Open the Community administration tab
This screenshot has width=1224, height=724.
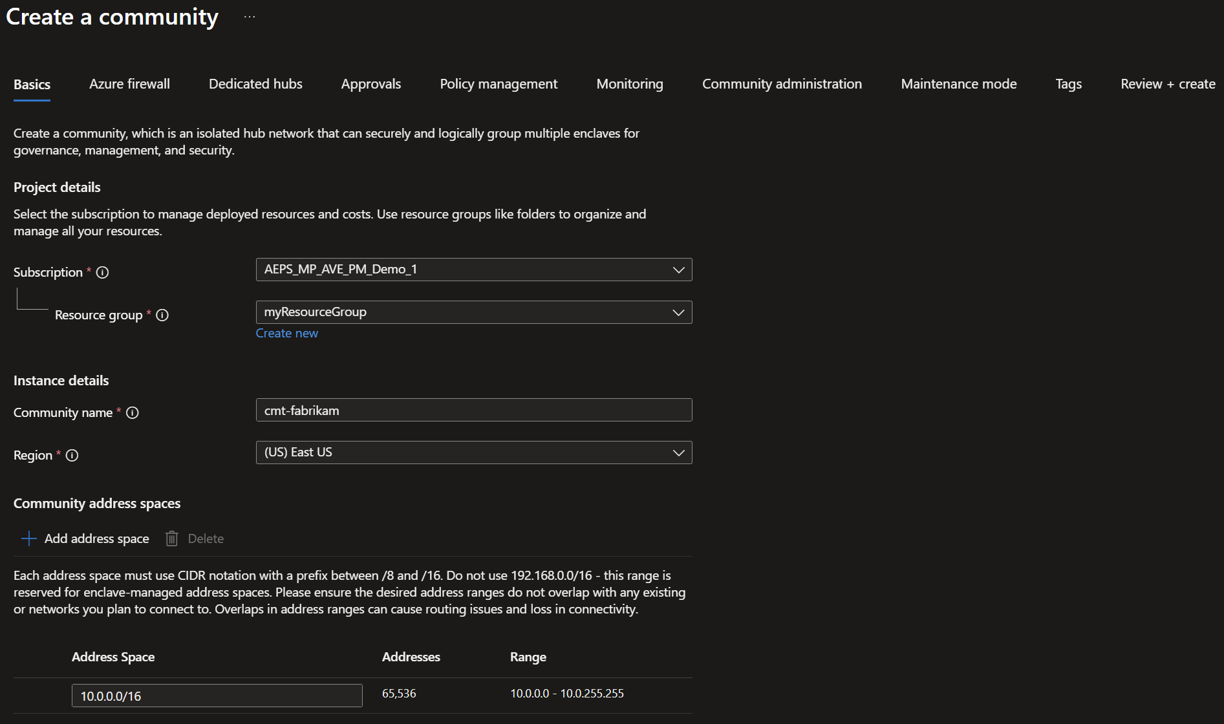click(782, 84)
